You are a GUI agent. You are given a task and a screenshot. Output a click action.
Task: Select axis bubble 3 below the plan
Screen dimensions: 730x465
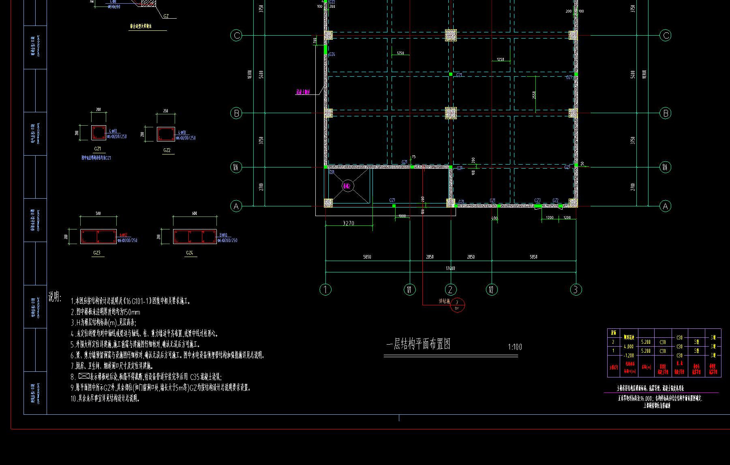click(x=576, y=289)
